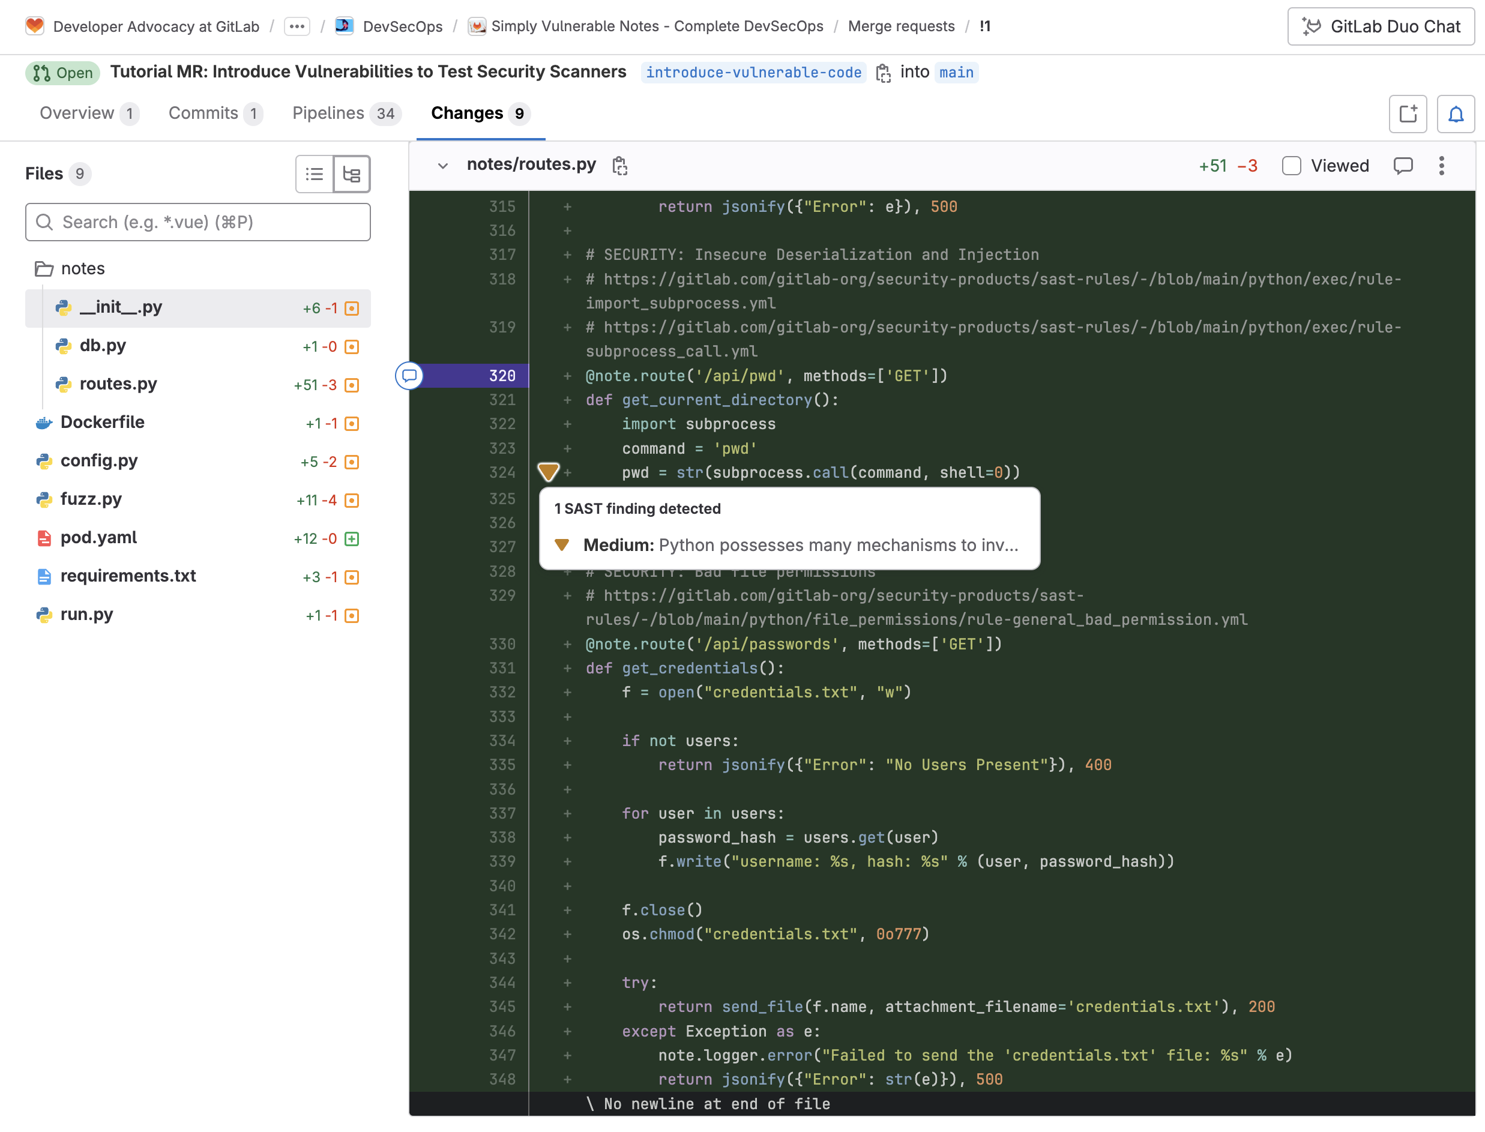Open db.py in file tree
Screen dimensions: 1485x1132
[x=198, y=346]
